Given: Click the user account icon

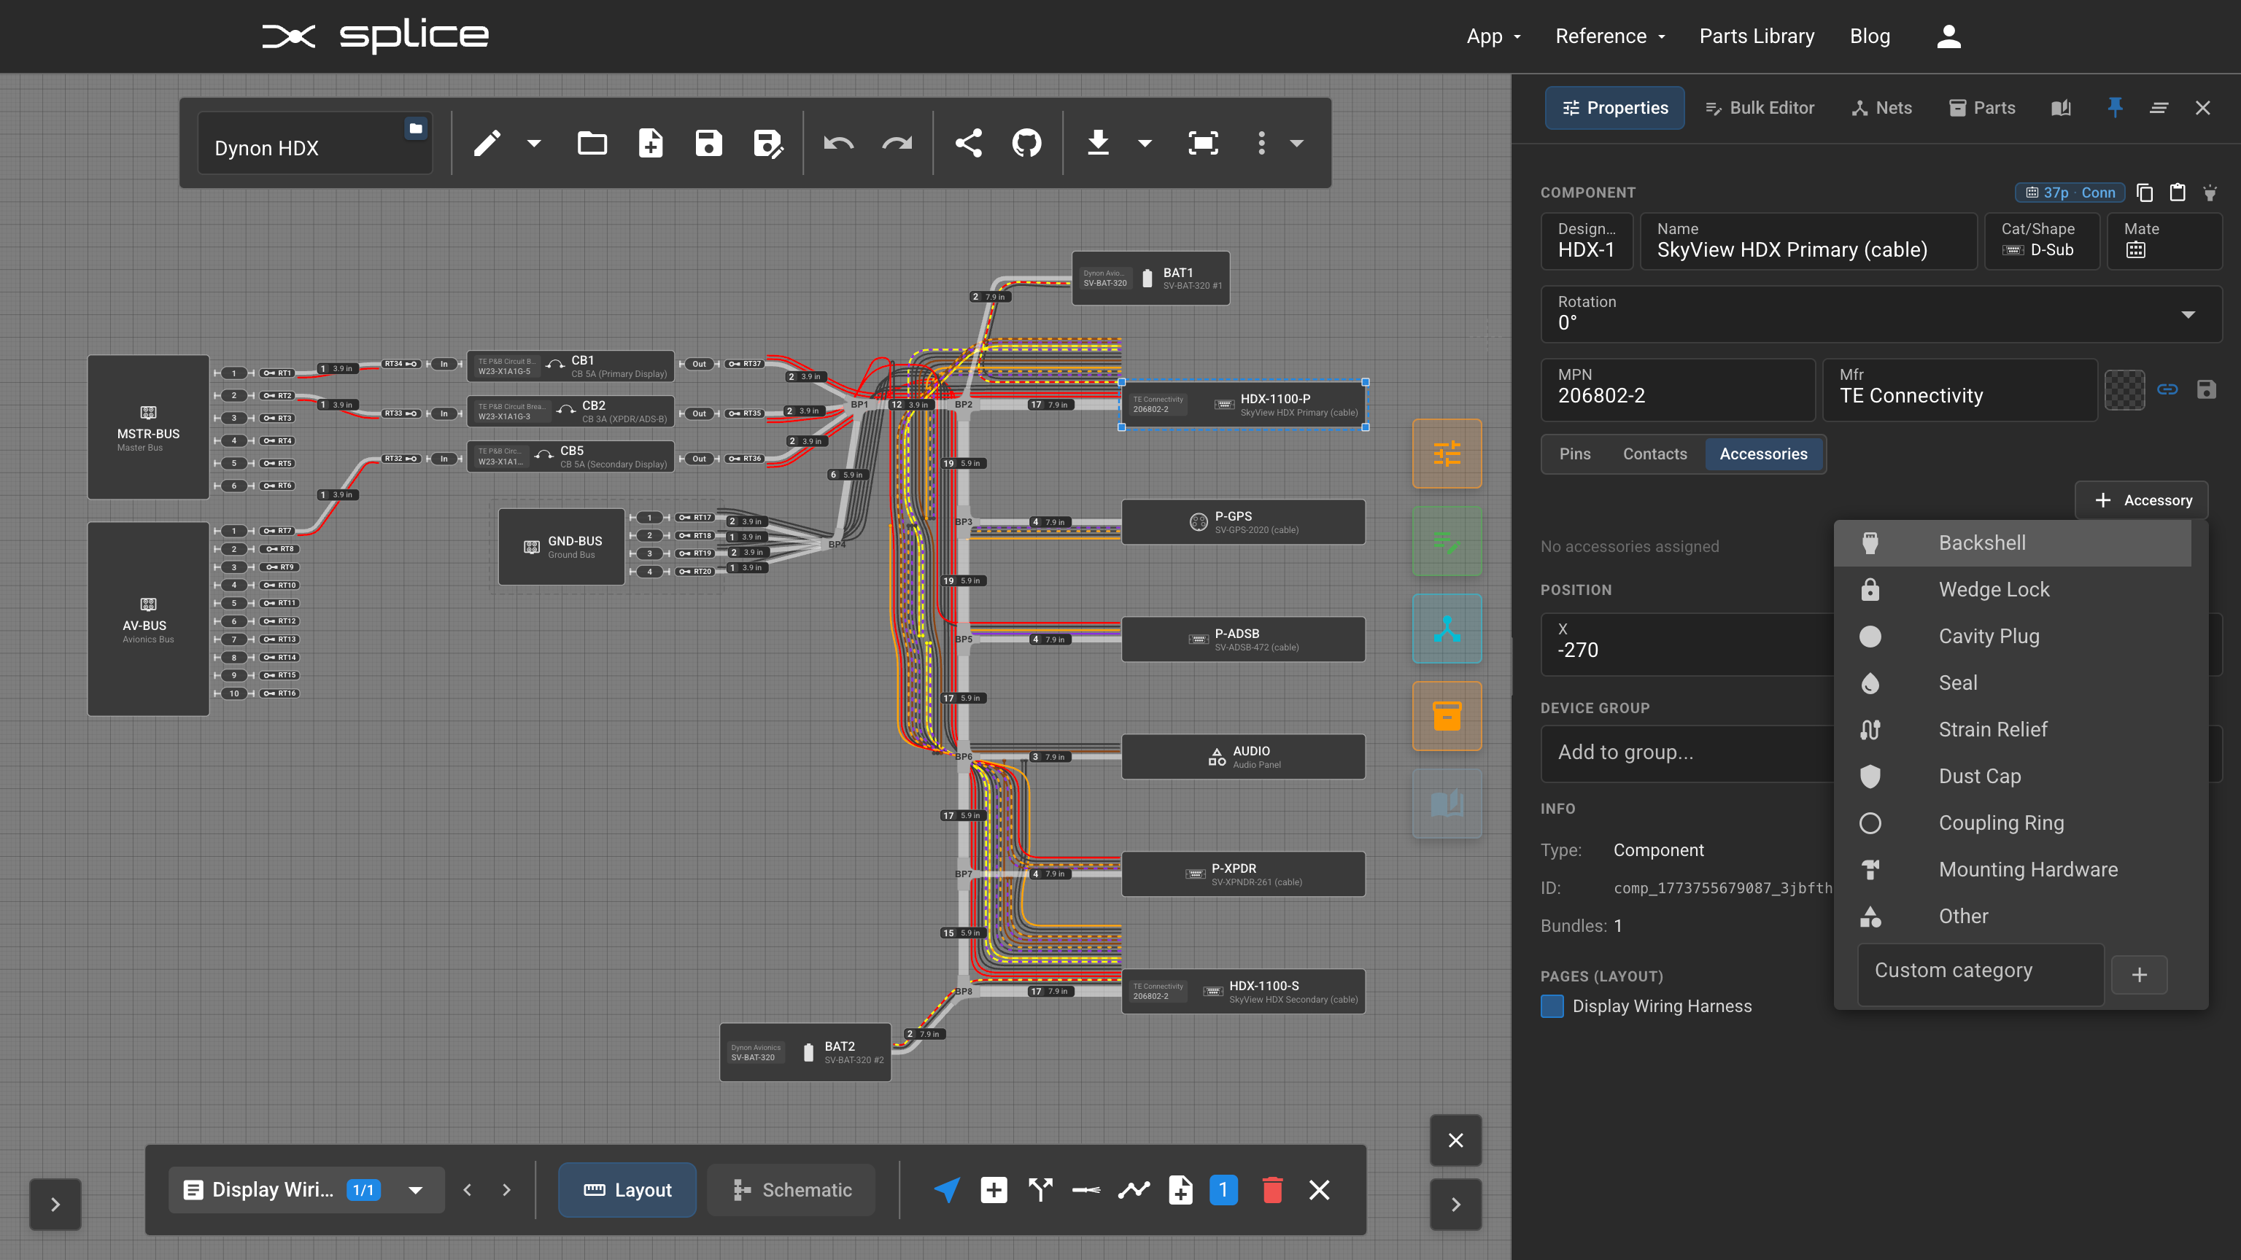Looking at the screenshot, I should [1948, 36].
